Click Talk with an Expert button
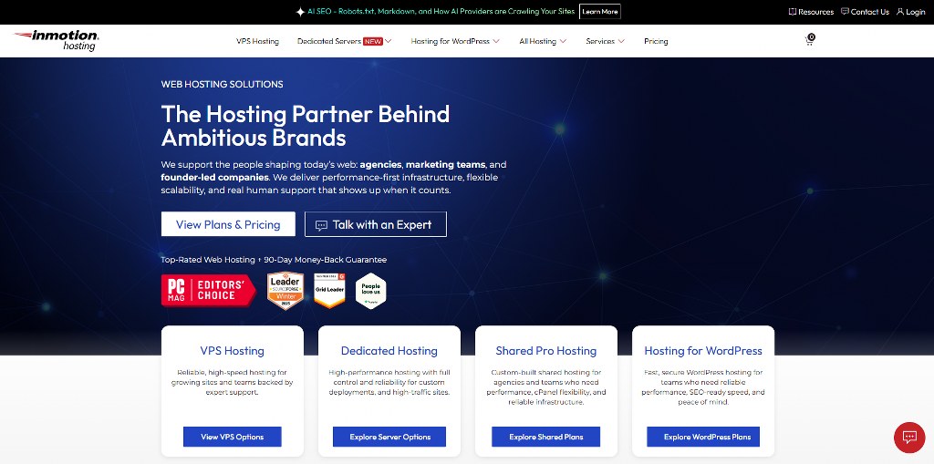The width and height of the screenshot is (934, 464). pyautogui.click(x=375, y=224)
